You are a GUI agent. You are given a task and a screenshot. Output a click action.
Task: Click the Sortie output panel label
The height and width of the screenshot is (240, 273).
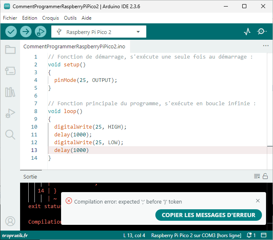click(30, 177)
